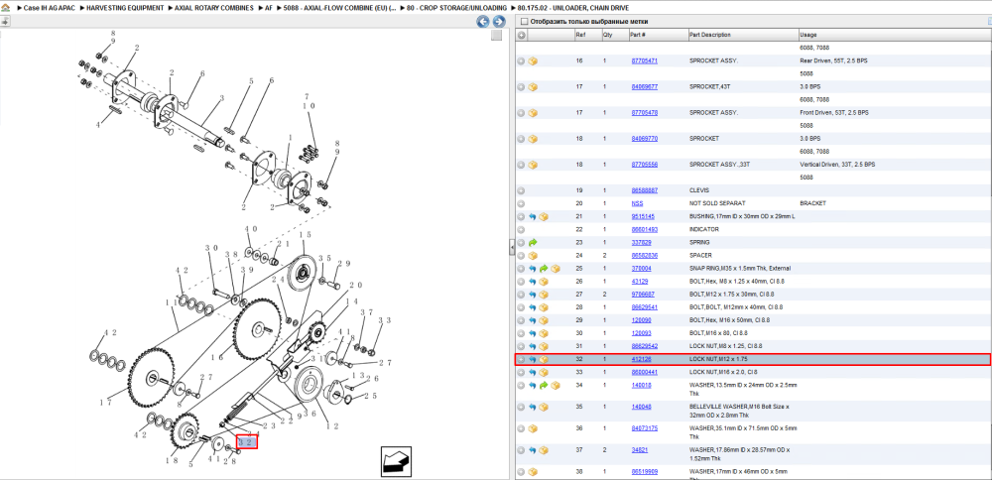Click the blue arrow icon for SNAP RING row
The height and width of the screenshot is (480, 992).
point(532,269)
